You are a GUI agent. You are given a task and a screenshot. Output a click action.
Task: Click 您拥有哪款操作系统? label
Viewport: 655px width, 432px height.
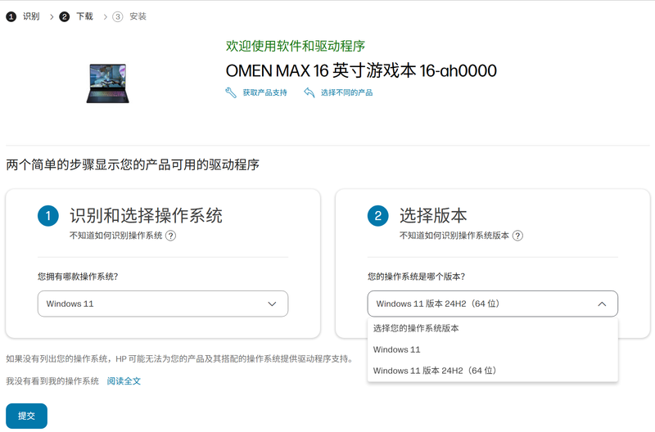click(x=78, y=277)
